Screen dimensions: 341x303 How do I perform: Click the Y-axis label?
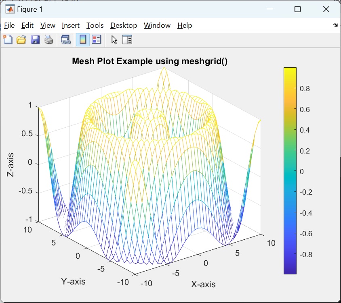(x=73, y=281)
